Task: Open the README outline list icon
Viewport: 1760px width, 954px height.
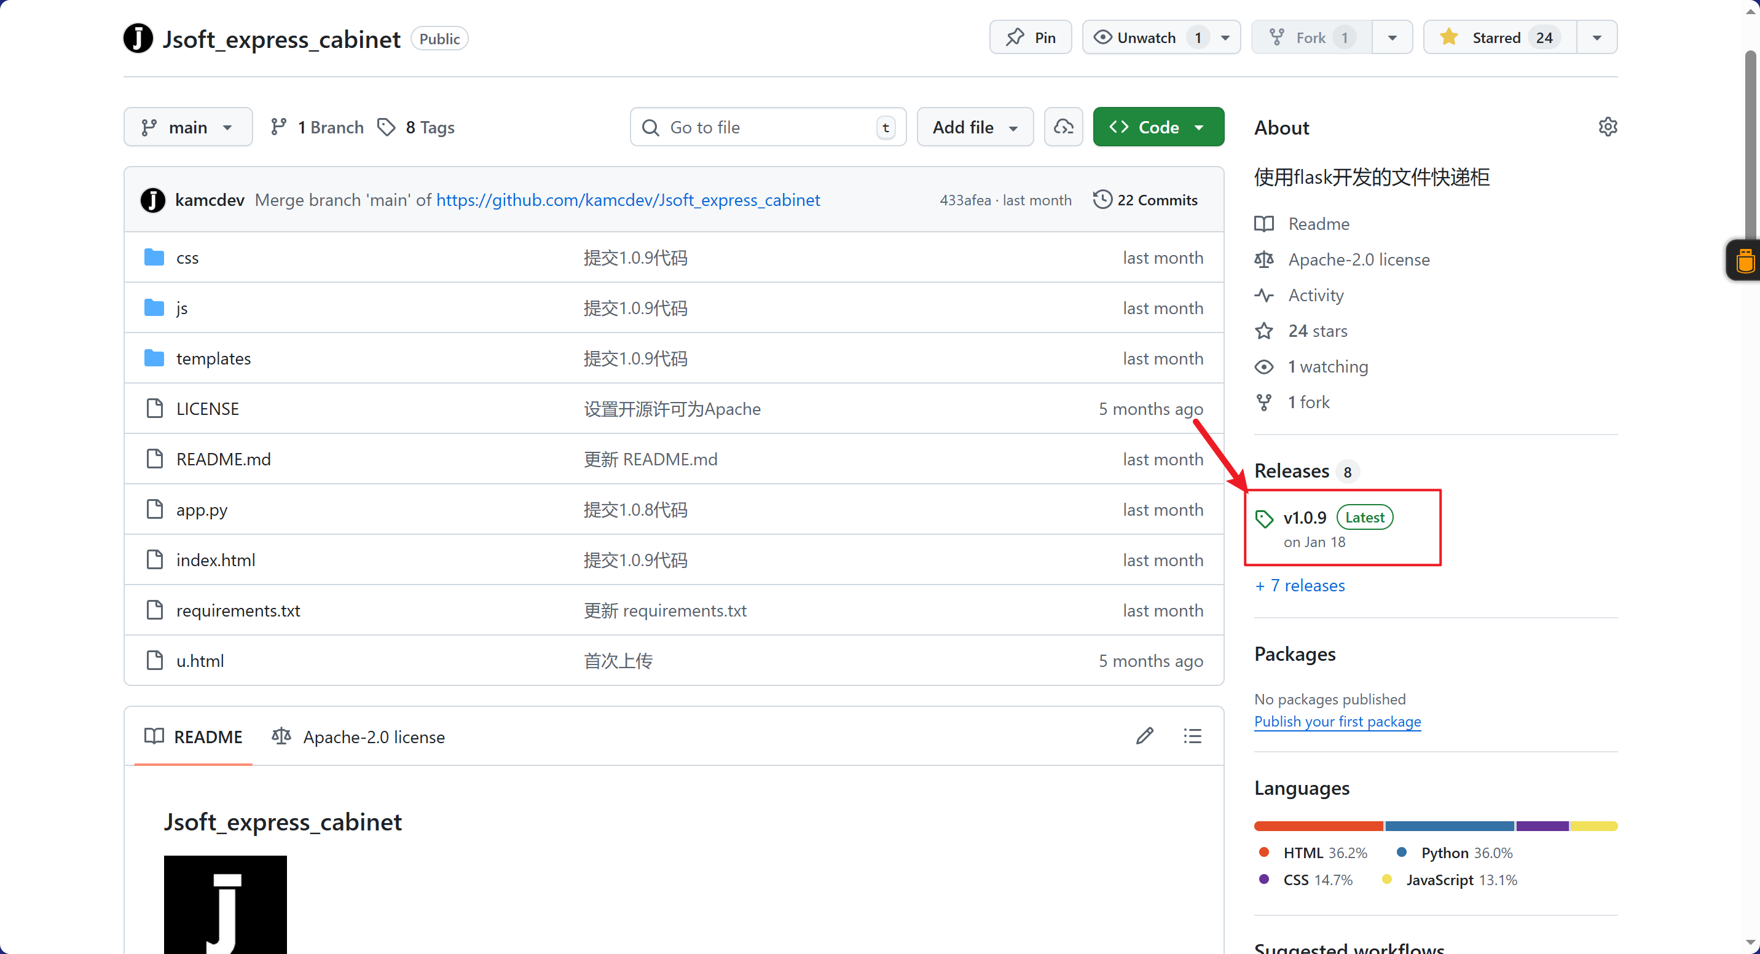Action: 1193,736
